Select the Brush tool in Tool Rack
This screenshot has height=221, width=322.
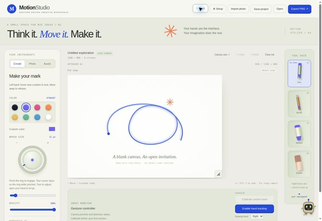[x=299, y=104]
